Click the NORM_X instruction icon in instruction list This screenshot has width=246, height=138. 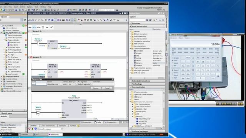point(135,66)
